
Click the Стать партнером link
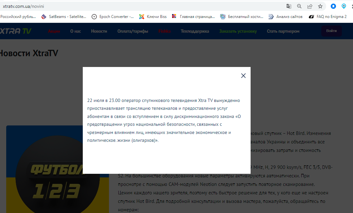point(283,31)
